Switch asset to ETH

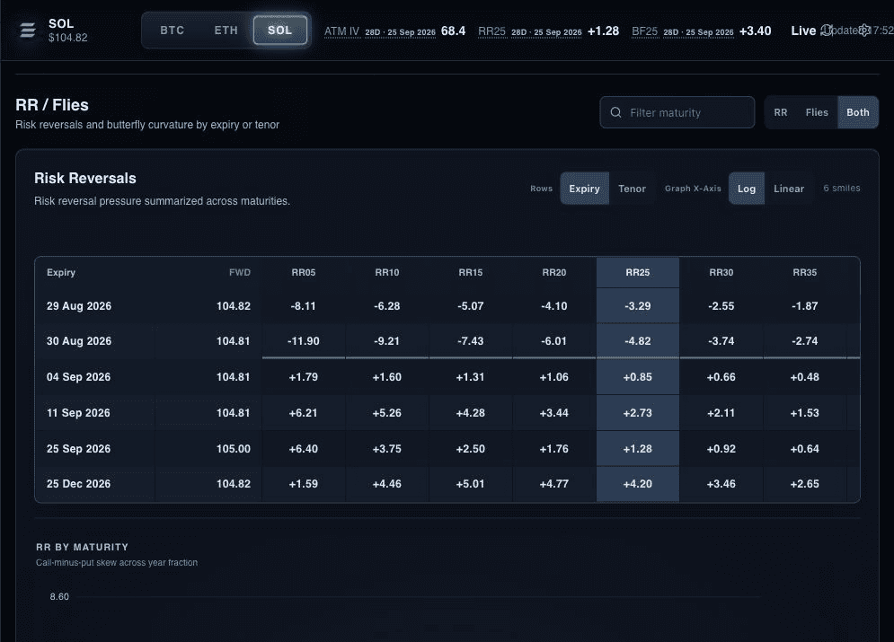tap(226, 31)
